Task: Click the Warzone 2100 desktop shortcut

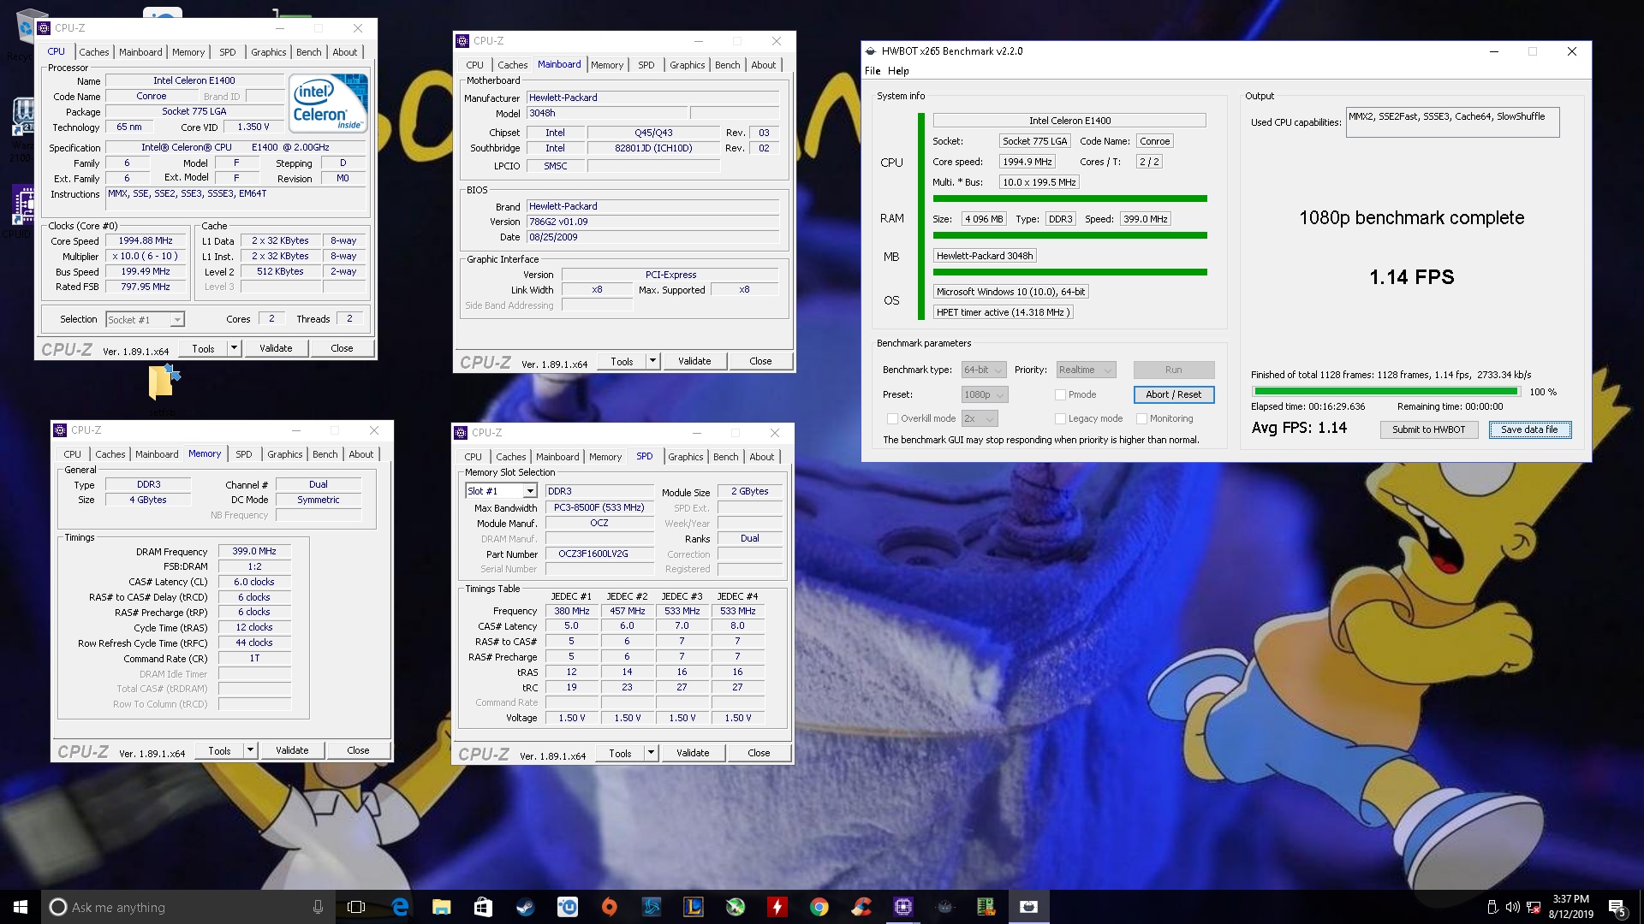Action: click(22, 118)
